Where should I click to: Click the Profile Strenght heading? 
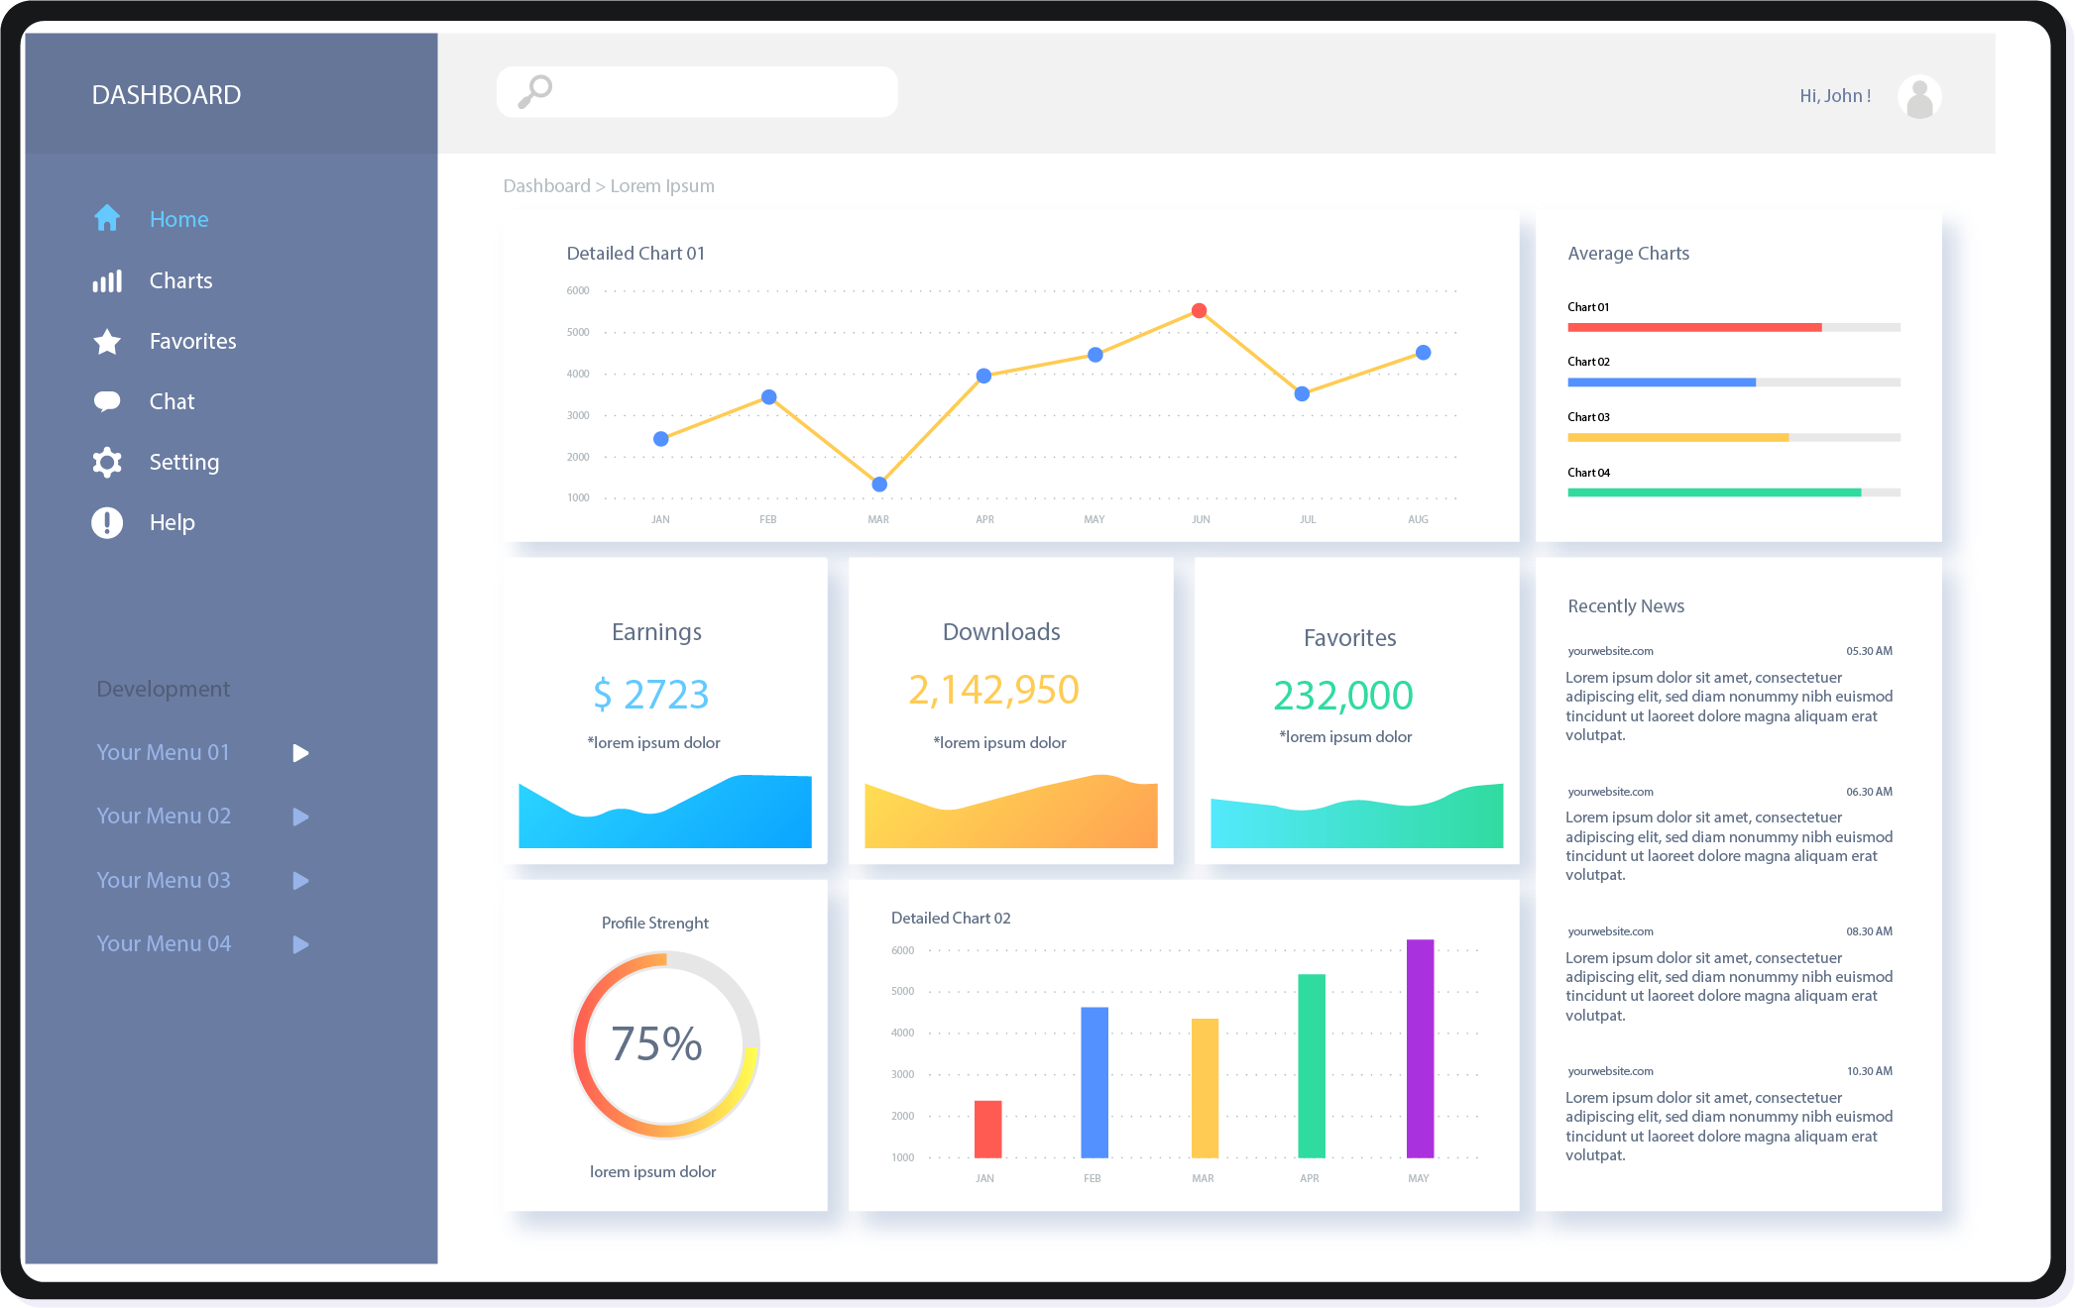655,924
